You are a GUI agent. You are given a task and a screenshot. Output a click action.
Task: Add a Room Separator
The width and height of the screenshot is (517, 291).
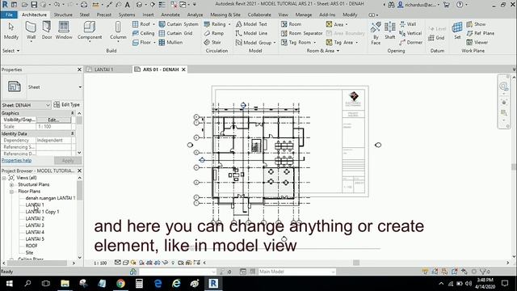301,33
